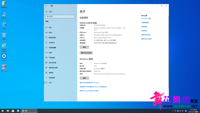Viewport: 200px width, 113px height.
Task: Click 复制 under the Windows specifications
Action: 84,78
